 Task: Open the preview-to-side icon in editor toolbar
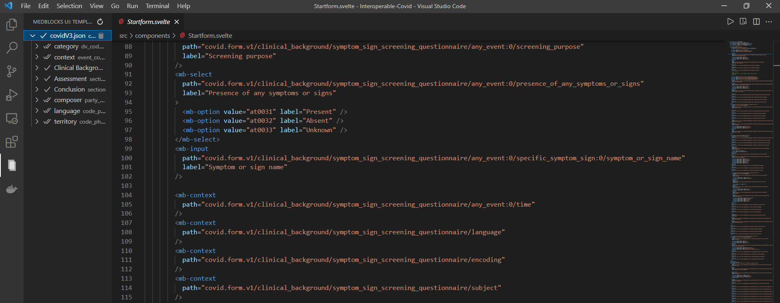coord(743,22)
